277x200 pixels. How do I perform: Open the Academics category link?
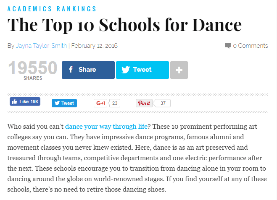[x=30, y=9]
